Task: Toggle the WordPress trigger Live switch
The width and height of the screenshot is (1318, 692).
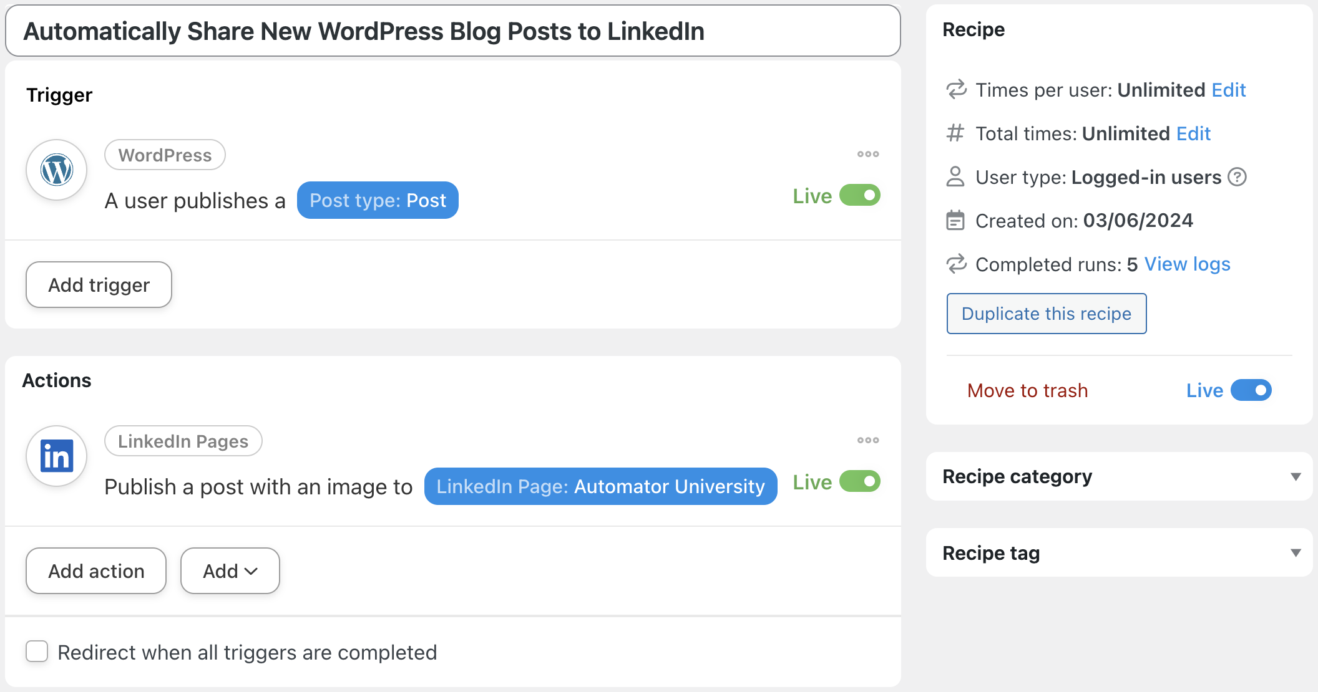Action: (x=859, y=195)
